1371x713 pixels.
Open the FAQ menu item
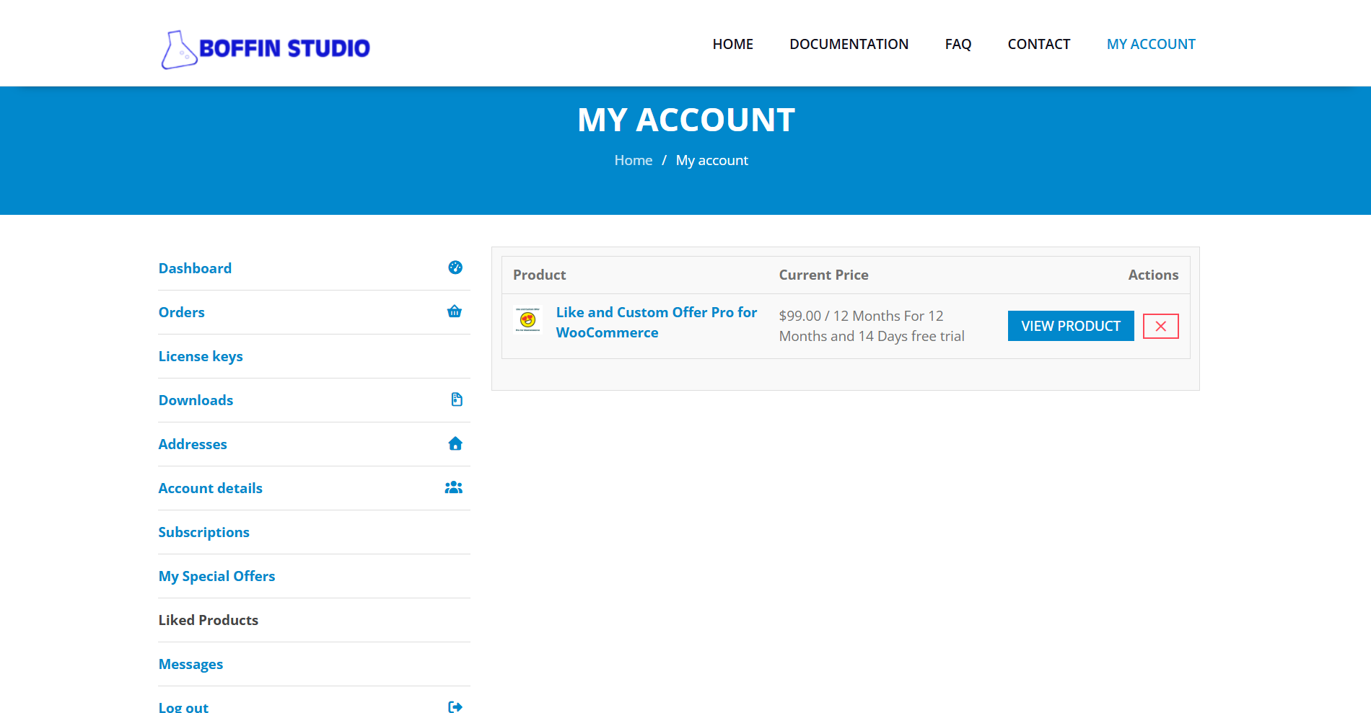(x=958, y=44)
